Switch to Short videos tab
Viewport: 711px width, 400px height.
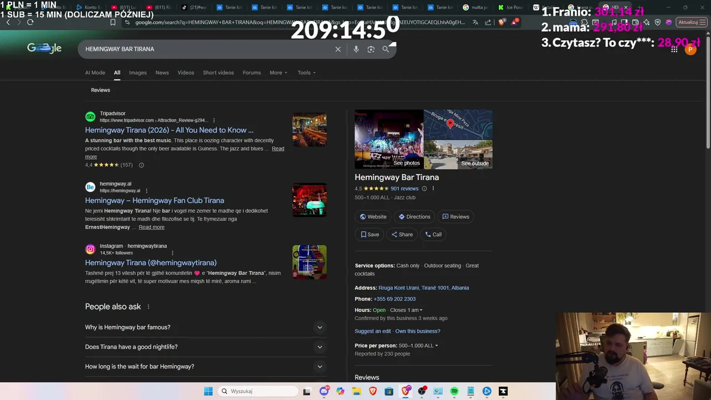(218, 73)
